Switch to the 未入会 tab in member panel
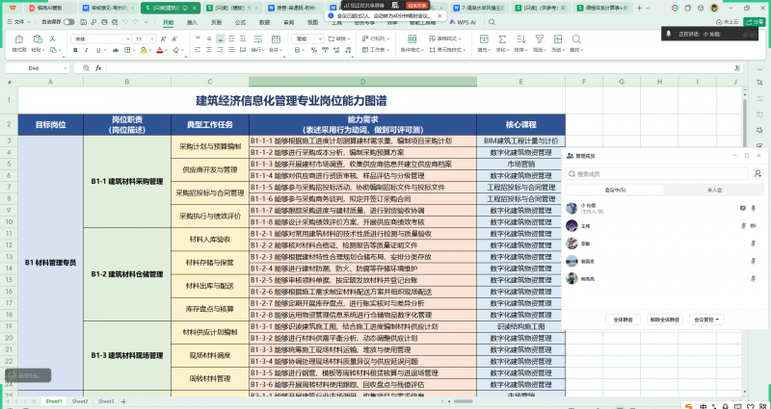This screenshot has width=771, height=409. pos(714,190)
